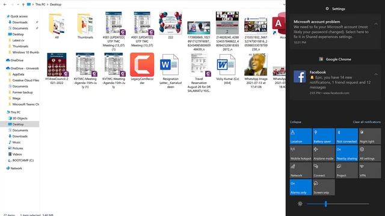Open Creative Cloud Files in the sidebar
385x216 pixels.
25,80
